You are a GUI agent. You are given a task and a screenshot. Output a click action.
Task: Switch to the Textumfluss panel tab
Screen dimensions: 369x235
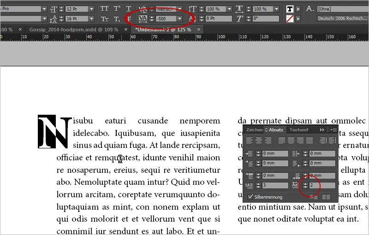[x=299, y=130]
